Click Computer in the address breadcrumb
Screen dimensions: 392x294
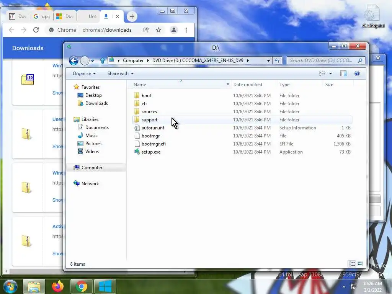133,60
